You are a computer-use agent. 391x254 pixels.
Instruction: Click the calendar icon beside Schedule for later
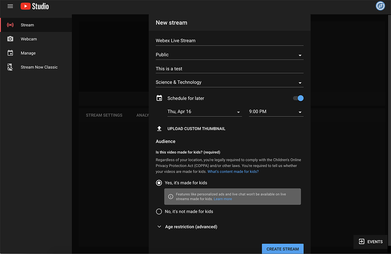coord(159,98)
